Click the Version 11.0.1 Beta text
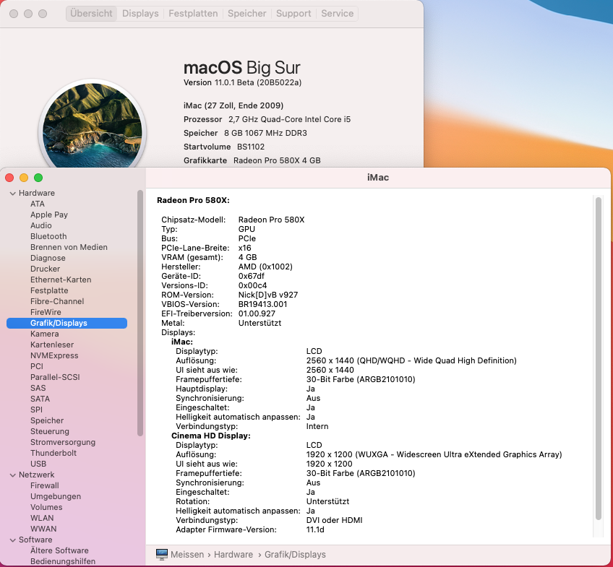Viewport: 613px width, 567px height. point(242,83)
